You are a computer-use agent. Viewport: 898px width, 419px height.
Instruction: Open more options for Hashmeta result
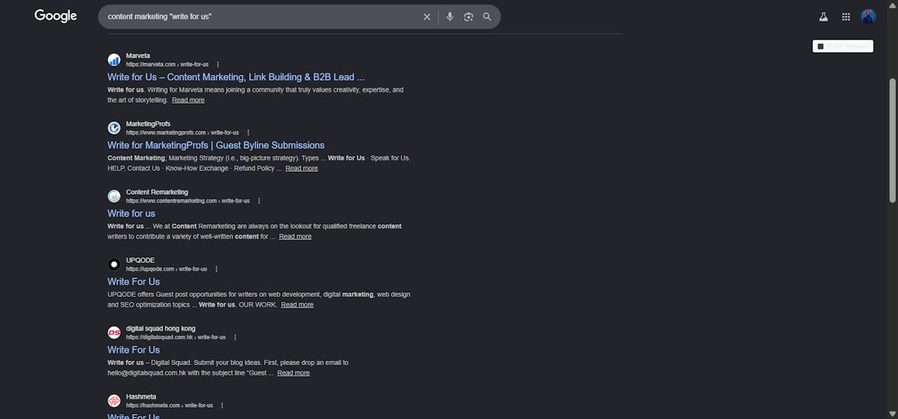[x=222, y=406]
